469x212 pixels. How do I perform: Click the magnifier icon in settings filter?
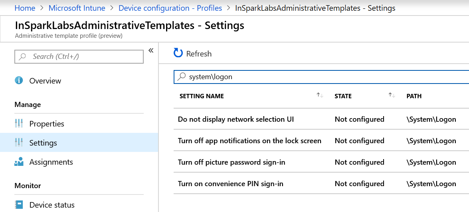pyautogui.click(x=182, y=77)
